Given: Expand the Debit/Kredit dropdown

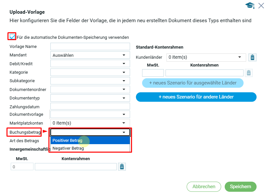Looking at the screenshot, I should click(x=90, y=64).
